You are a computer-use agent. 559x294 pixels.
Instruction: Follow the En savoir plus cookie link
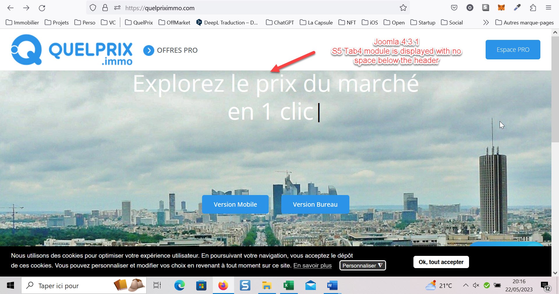click(x=312, y=265)
